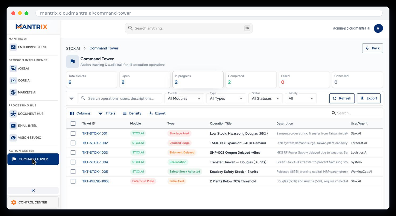Open Email Intel from the sidebar
Screen dimensions: 396x216
(33, 126)
